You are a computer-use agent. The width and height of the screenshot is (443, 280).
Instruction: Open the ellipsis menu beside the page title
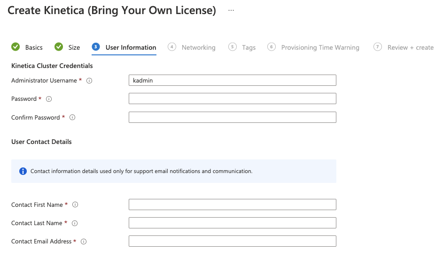231,10
